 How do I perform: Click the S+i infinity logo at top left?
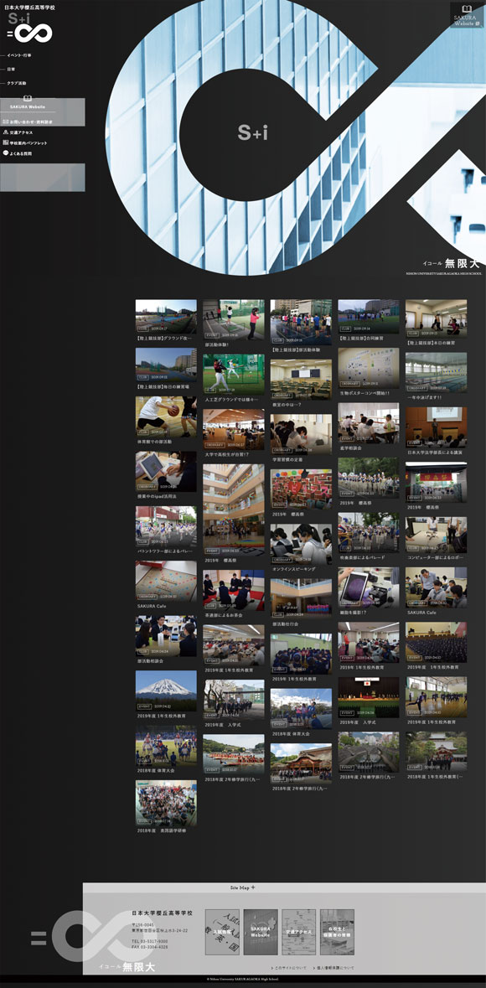(29, 28)
